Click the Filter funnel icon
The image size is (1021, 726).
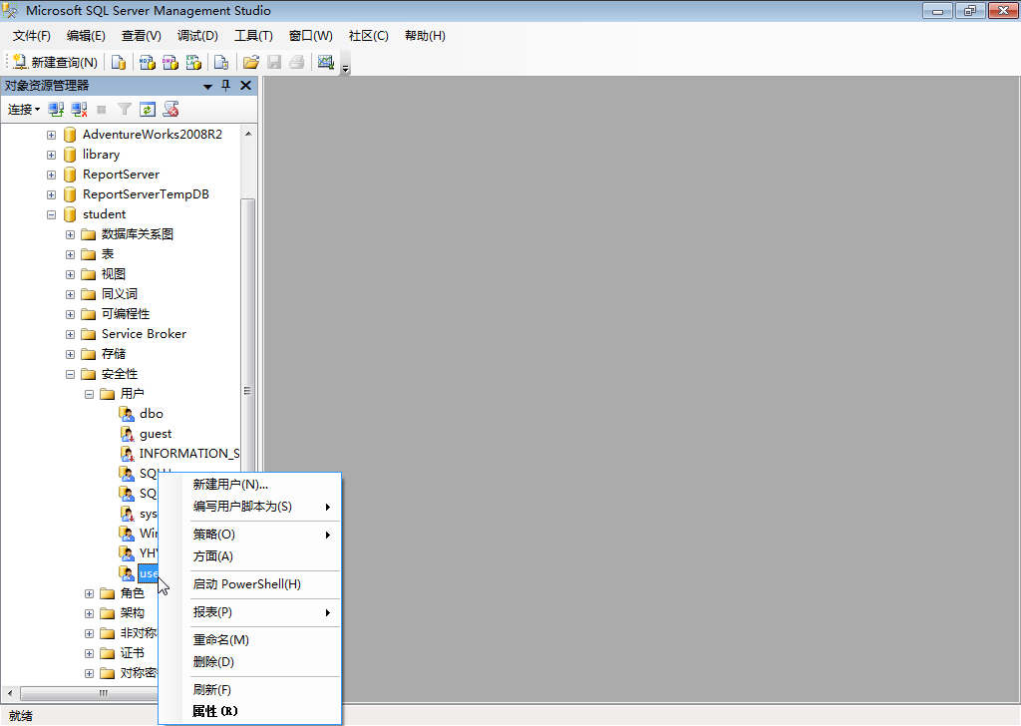[125, 110]
